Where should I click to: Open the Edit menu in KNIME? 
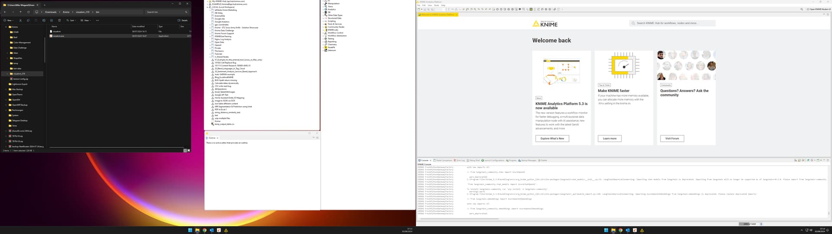[424, 5]
